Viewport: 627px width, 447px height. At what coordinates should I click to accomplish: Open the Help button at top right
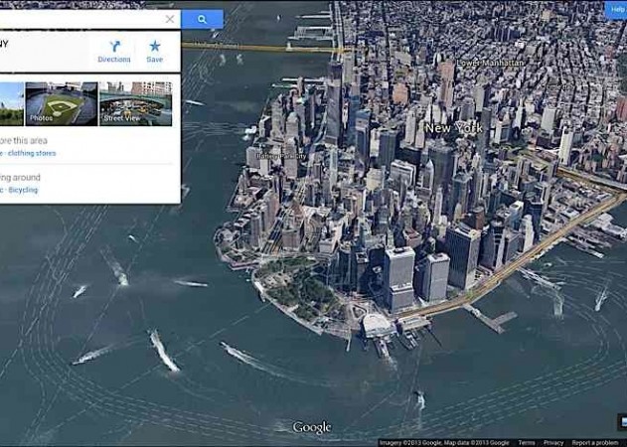[x=617, y=10]
